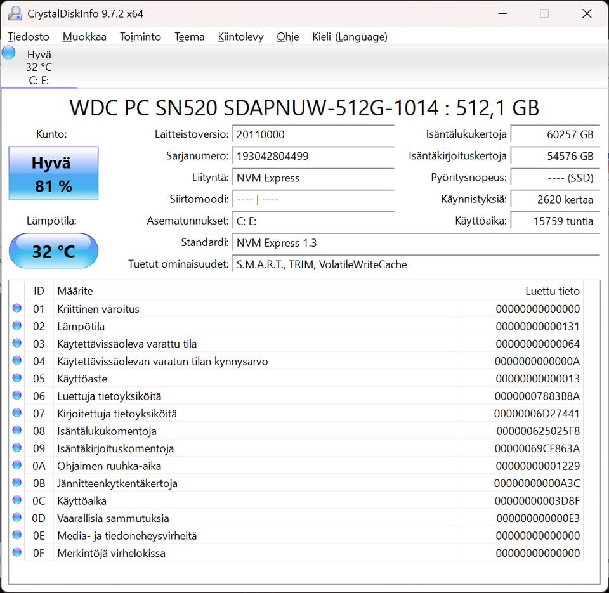The width and height of the screenshot is (609, 593).
Task: Click status icon for Lämpötila attribute row
Action: pos(16,325)
